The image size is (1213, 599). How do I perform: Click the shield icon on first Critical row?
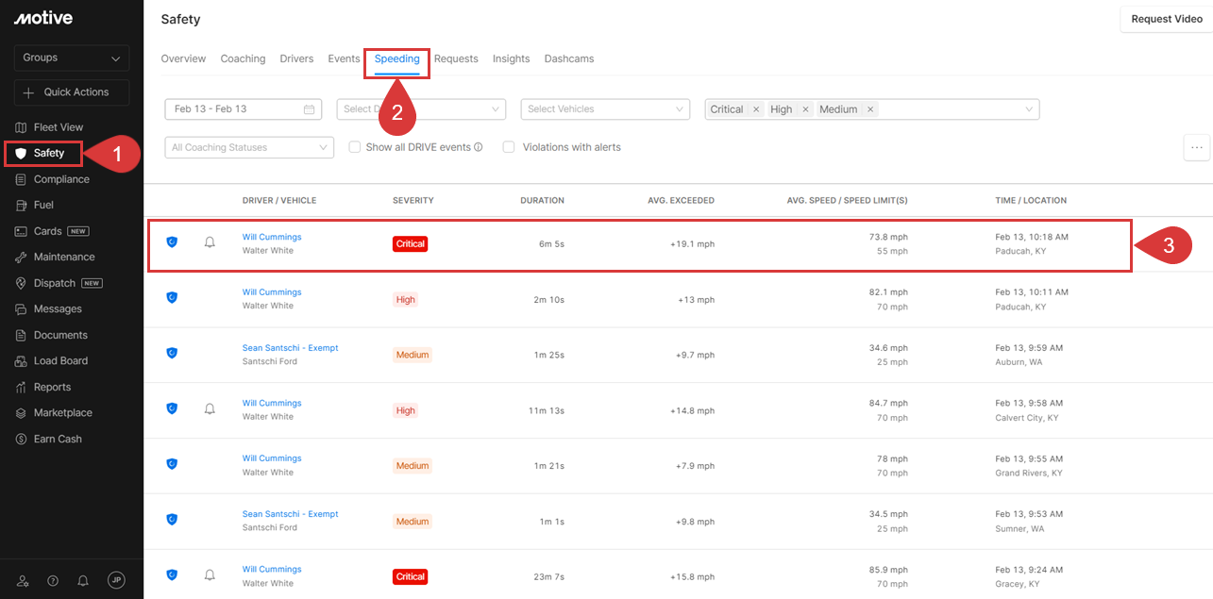(x=172, y=242)
